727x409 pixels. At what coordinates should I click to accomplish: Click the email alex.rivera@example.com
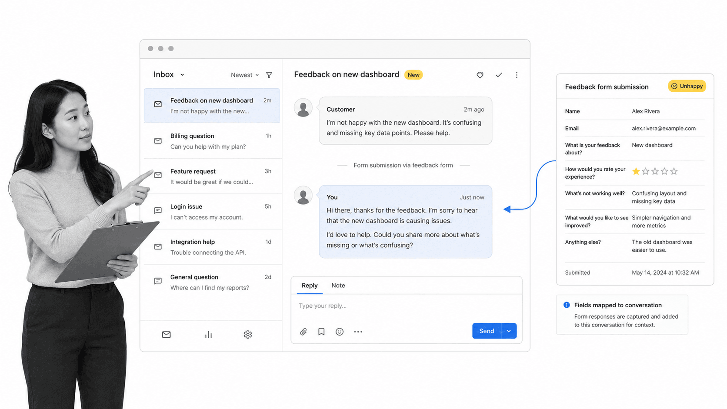(664, 128)
